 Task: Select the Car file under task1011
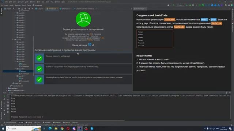21,79
